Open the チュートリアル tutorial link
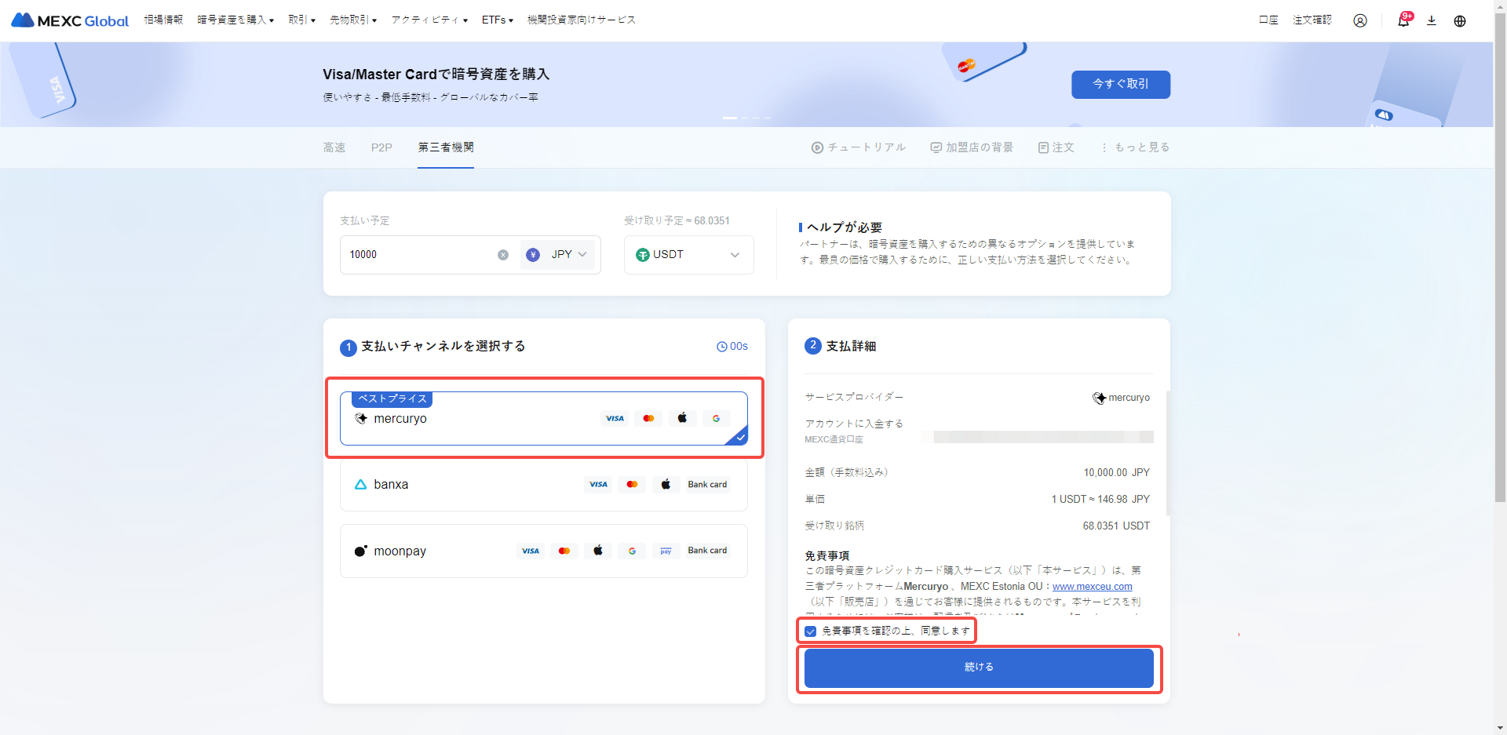This screenshot has width=1507, height=735. pyautogui.click(x=858, y=147)
